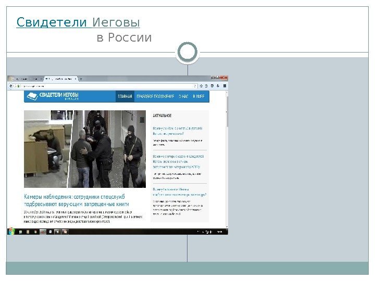Click the highlighted Firefox taskbar icon
The image size is (375, 281).
pyautogui.click(x=43, y=232)
